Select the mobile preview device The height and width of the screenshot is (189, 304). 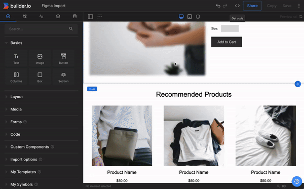(x=198, y=17)
